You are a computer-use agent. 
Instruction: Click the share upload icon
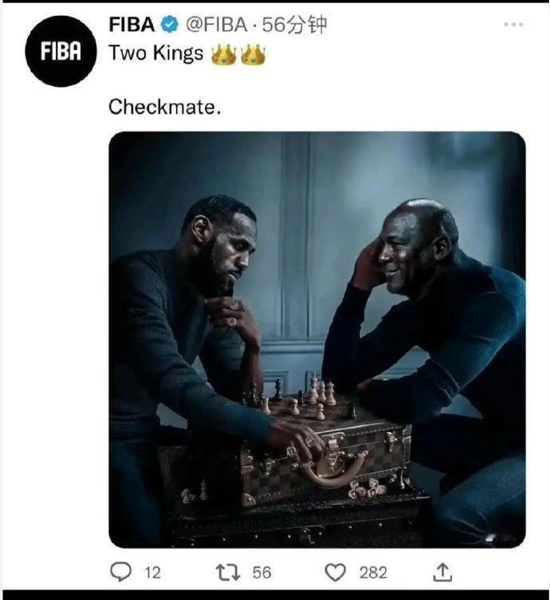pos(443,571)
